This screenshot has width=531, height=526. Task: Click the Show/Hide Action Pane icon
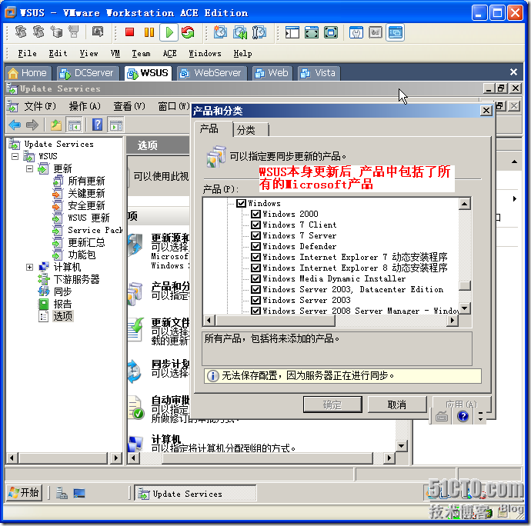pyautogui.click(x=115, y=125)
